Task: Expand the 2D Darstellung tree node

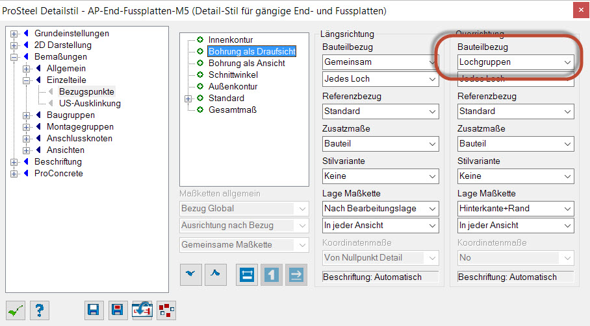Action: click(x=14, y=45)
